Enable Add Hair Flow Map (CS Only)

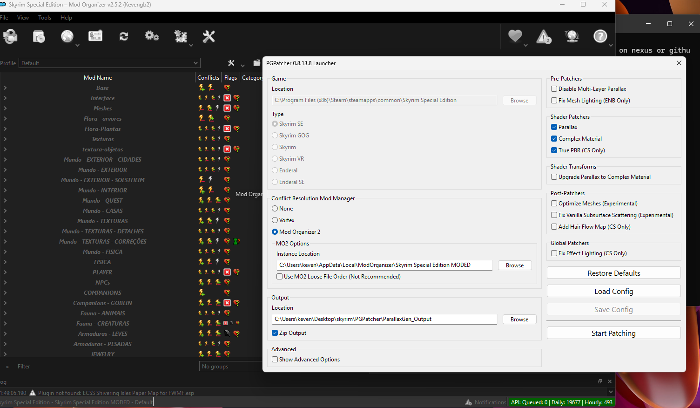(554, 227)
